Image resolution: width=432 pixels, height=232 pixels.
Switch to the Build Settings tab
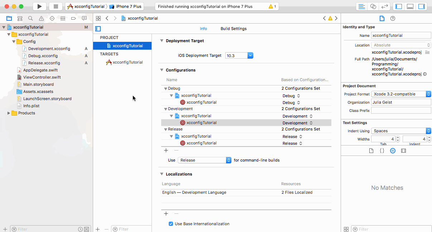(234, 29)
